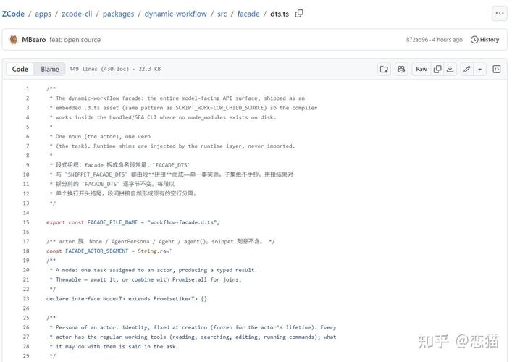Select line number 18
Image resolution: width=512 pixels, height=362 pixels.
[x=26, y=251]
